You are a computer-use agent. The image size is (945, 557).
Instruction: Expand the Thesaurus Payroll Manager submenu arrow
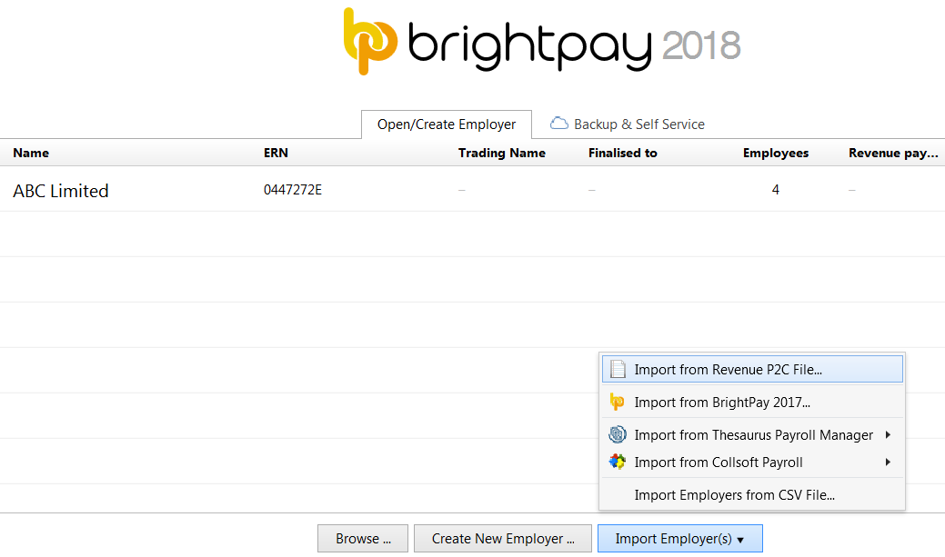pyautogui.click(x=888, y=434)
